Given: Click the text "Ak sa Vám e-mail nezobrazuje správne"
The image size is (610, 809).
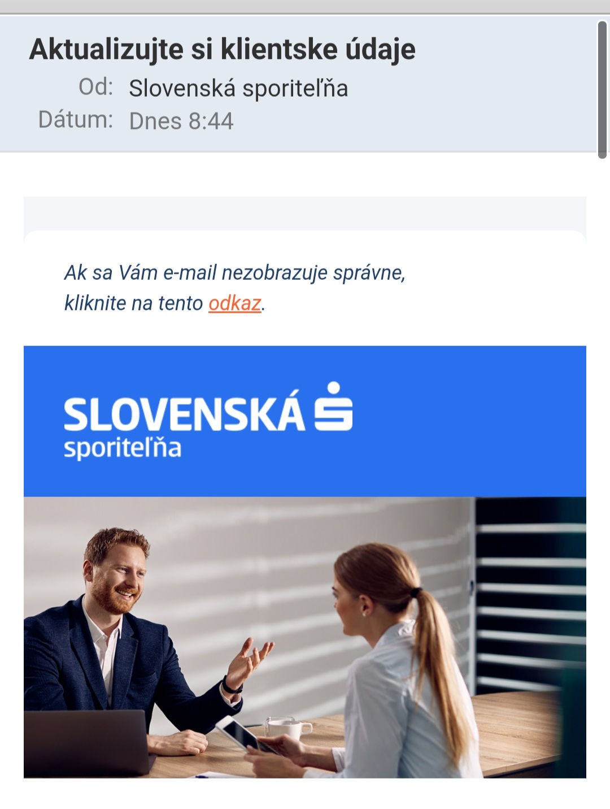Looking at the screenshot, I should (235, 273).
